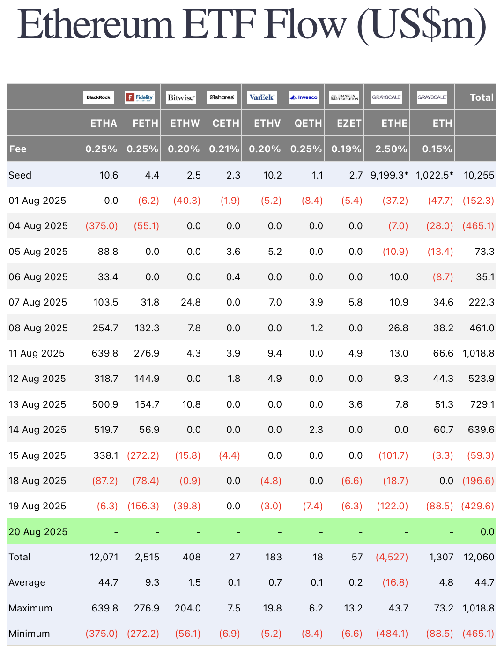The width and height of the screenshot is (504, 656).
Task: Click the 06 Aug total 35.1
Action: coord(485,277)
